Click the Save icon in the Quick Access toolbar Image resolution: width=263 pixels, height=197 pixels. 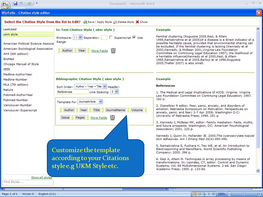15,3
